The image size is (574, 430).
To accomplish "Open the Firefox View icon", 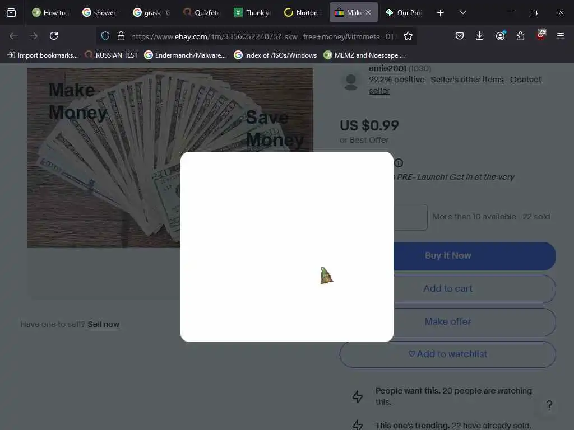I will pyautogui.click(x=11, y=12).
